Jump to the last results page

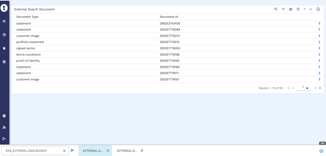point(320,88)
